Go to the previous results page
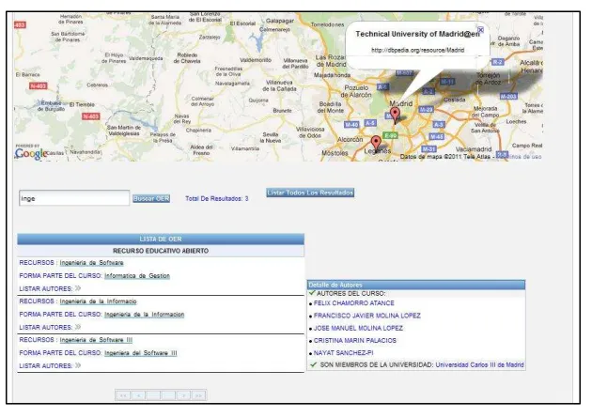The height and width of the screenshot is (417, 592). pyautogui.click(x=138, y=395)
